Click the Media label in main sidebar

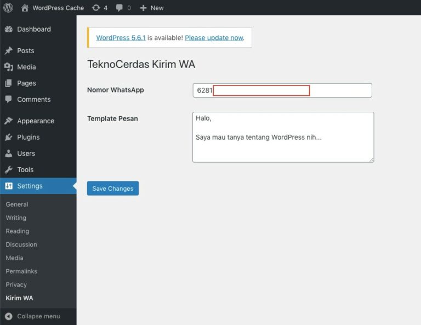(x=26, y=67)
